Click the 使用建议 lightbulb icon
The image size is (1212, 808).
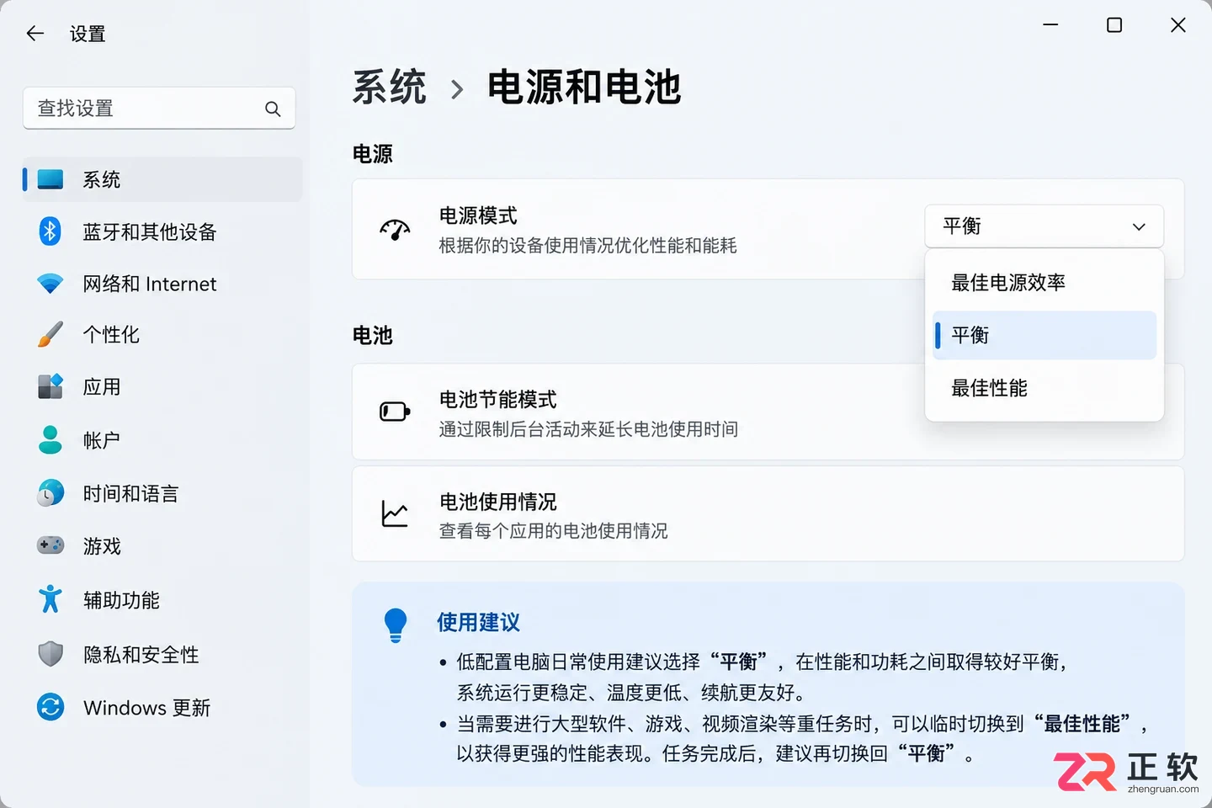point(395,625)
